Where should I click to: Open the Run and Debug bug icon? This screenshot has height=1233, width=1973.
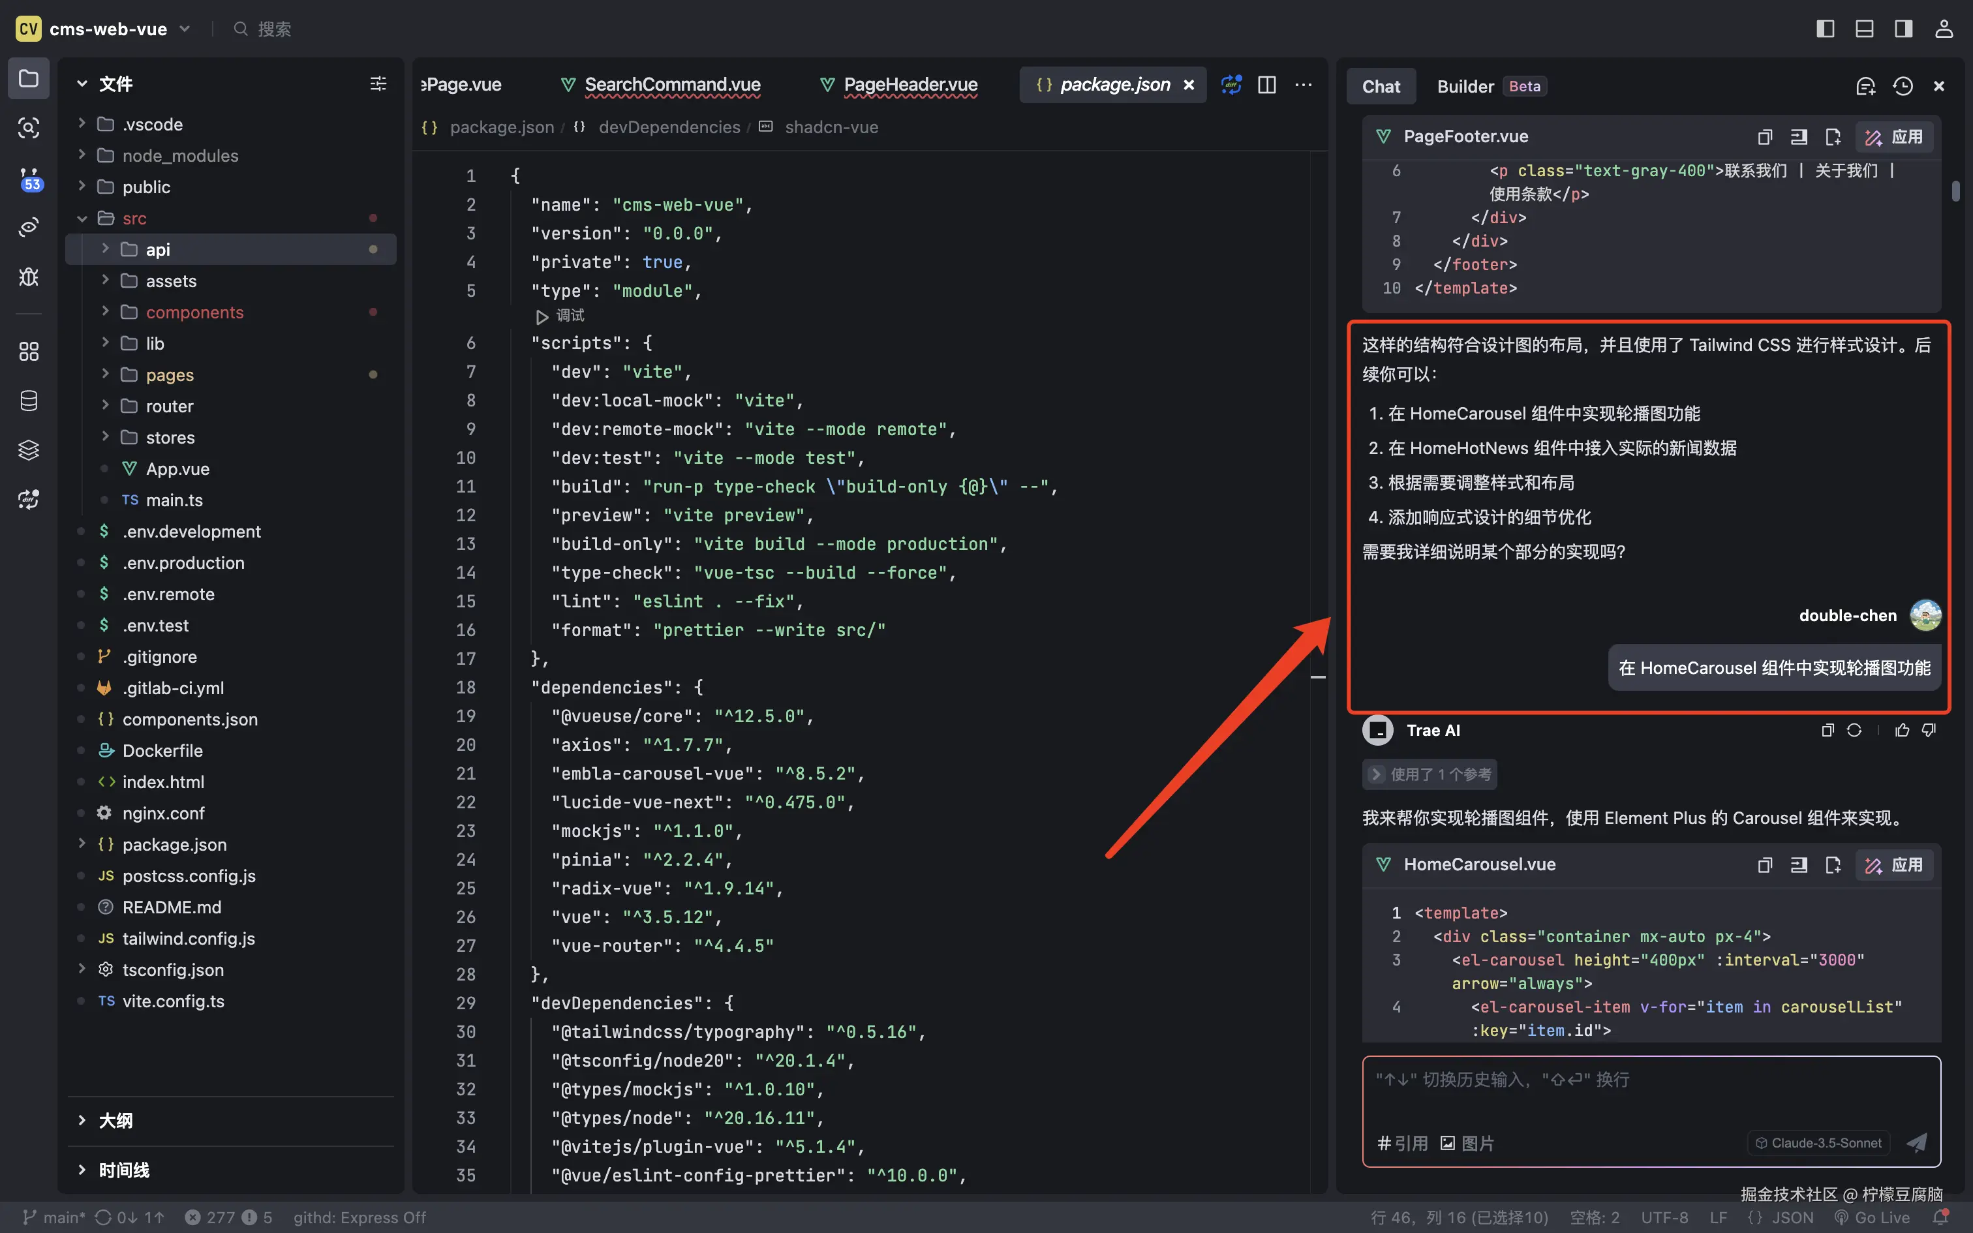29,277
